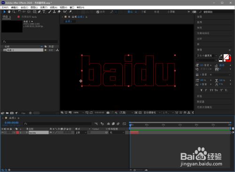235x172 pixels.
Task: Open the Layer menu
Action: [34, 8]
